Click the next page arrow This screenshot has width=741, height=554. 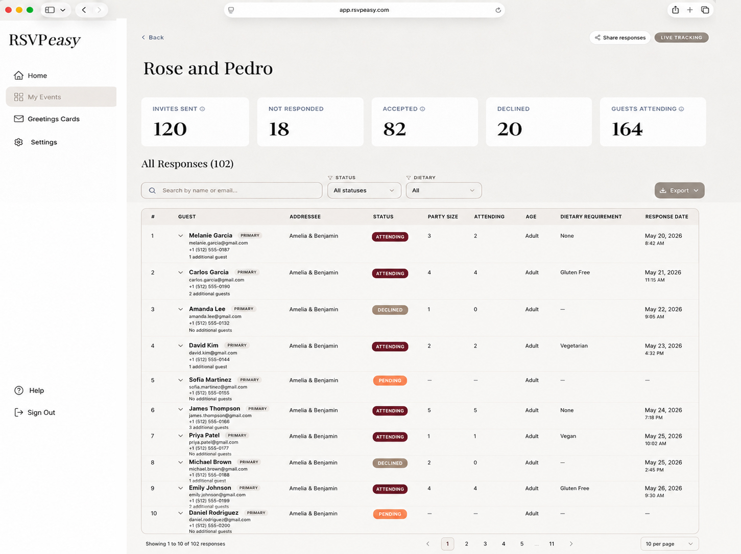click(x=571, y=544)
